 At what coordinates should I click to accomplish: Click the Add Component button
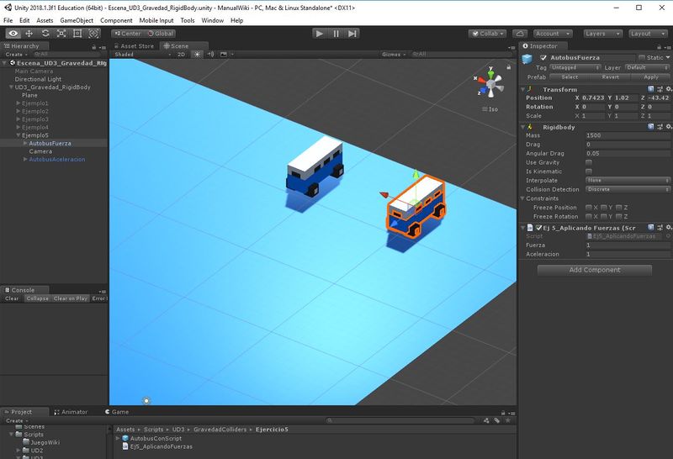pos(595,270)
